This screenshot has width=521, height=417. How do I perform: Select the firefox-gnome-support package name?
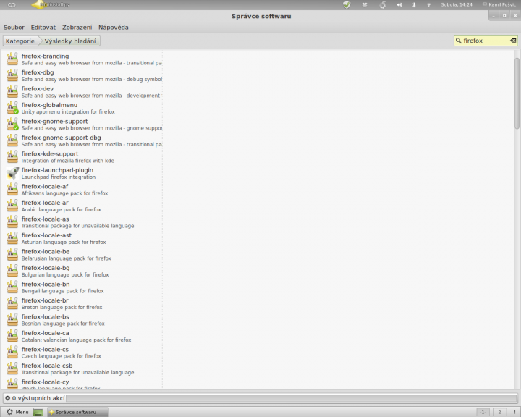(x=55, y=122)
